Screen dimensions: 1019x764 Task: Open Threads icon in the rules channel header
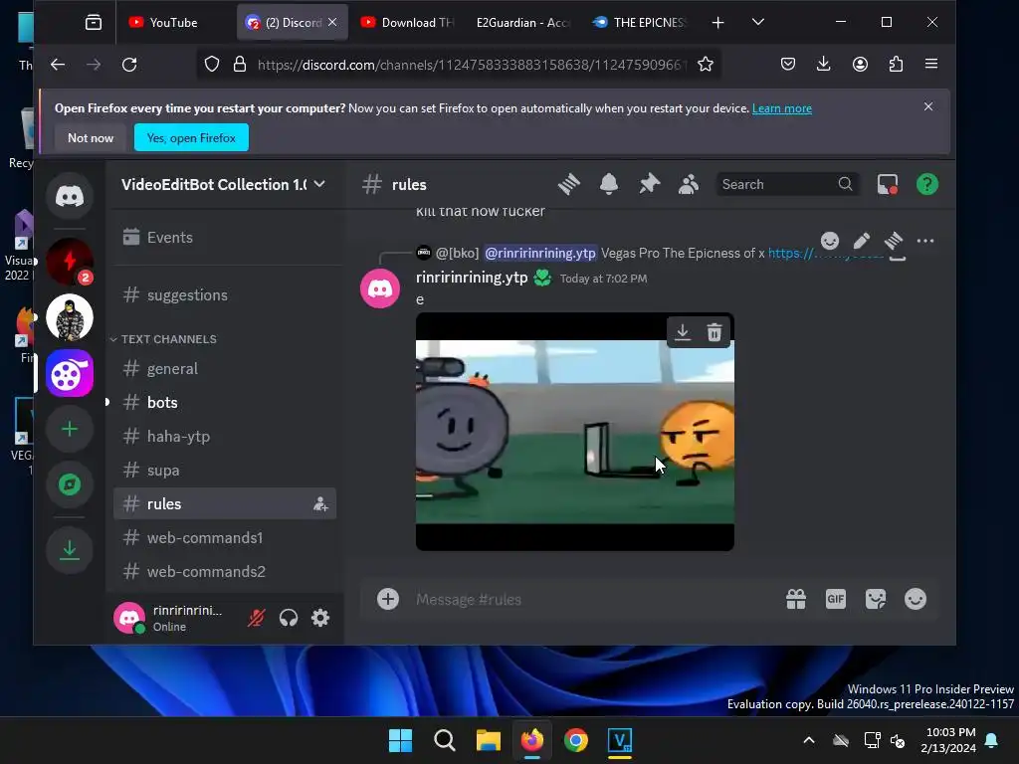tap(568, 184)
